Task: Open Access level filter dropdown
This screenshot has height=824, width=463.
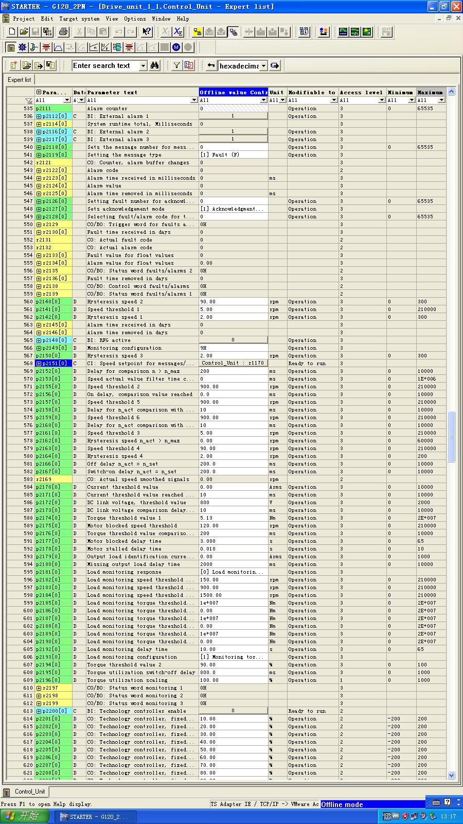Action: point(382,100)
